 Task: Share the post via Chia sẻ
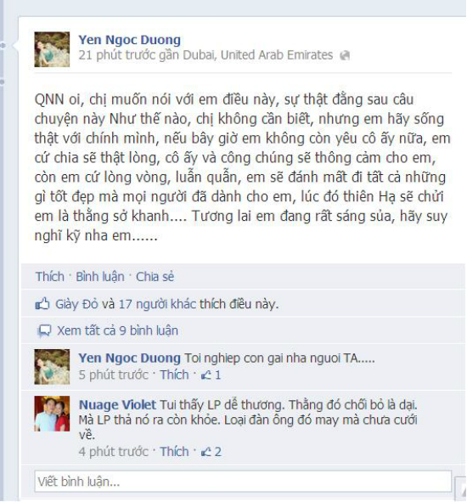click(x=155, y=277)
